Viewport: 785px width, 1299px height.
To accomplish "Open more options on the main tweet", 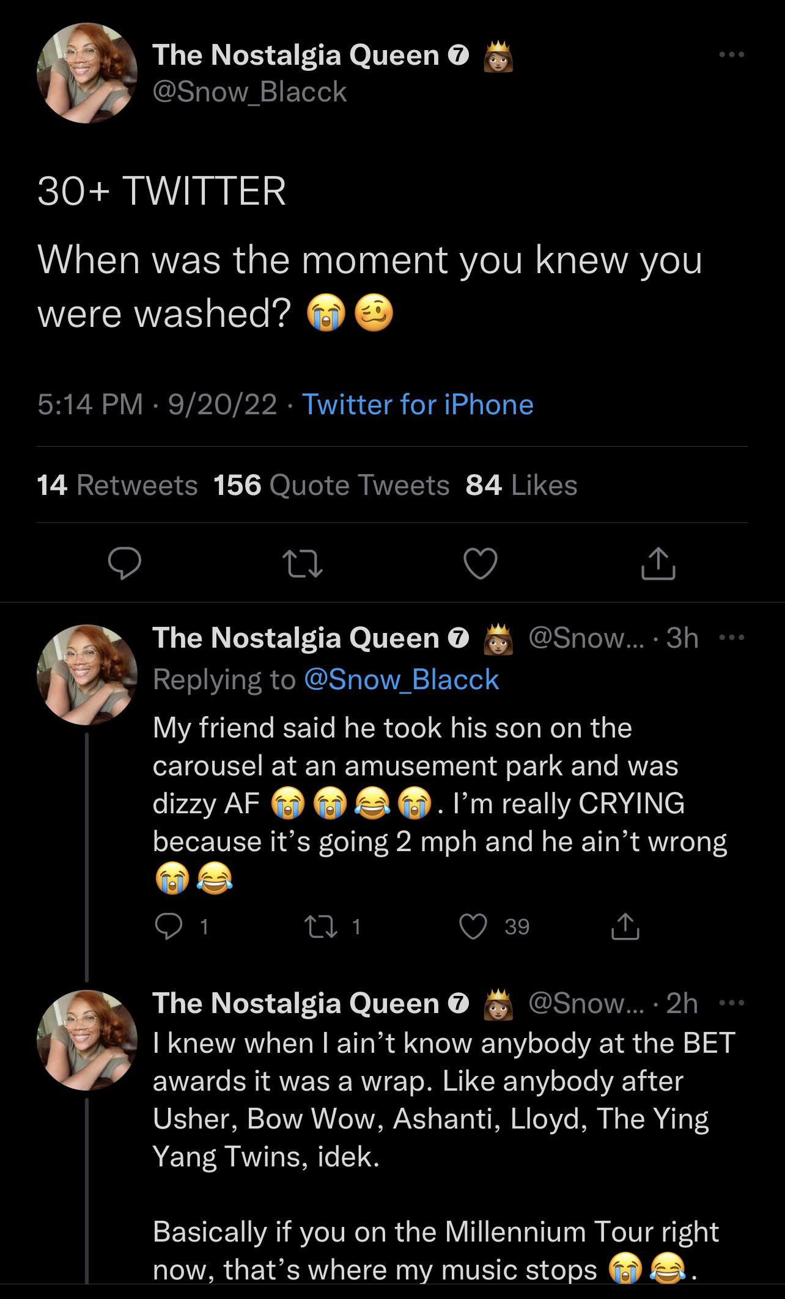I will coord(731,55).
